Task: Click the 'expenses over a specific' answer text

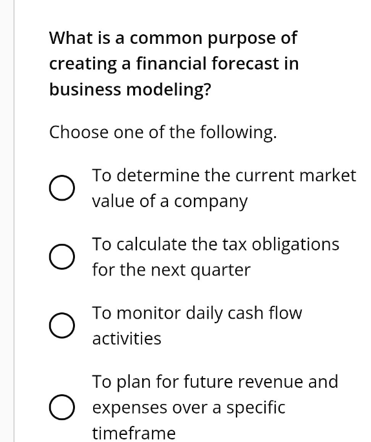Action: point(189,408)
